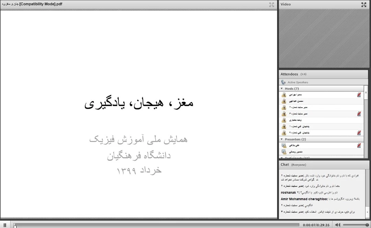Adjust the volume slider knob
371x228 pixels.
pos(367,225)
